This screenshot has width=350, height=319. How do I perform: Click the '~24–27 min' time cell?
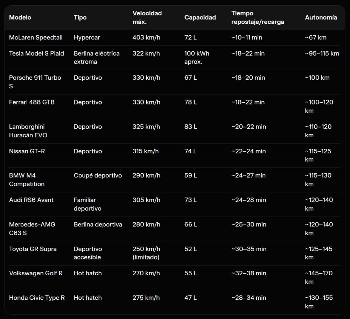click(248, 175)
